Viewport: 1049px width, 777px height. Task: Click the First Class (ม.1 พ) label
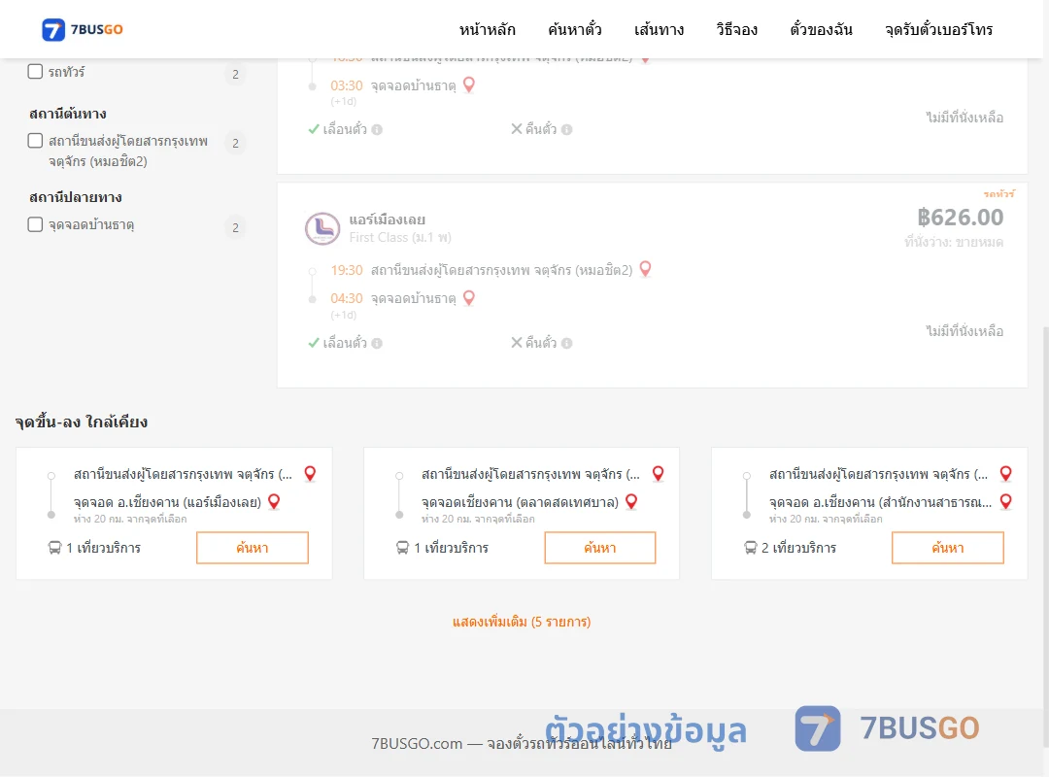click(400, 238)
